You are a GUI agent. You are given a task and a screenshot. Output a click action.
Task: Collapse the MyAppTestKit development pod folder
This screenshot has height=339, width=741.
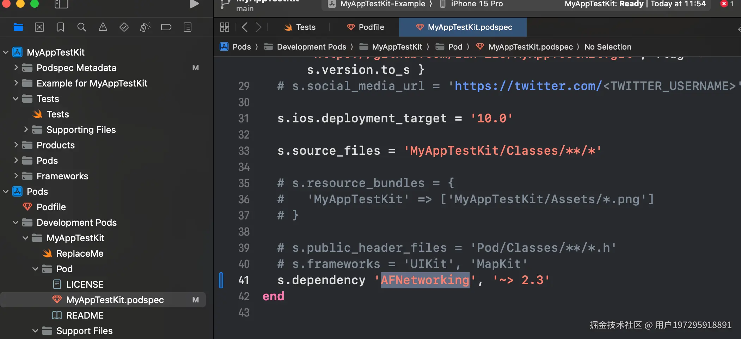point(25,238)
